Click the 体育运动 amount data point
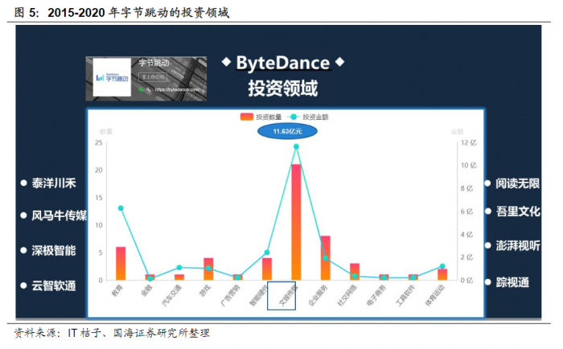 pyautogui.click(x=442, y=266)
